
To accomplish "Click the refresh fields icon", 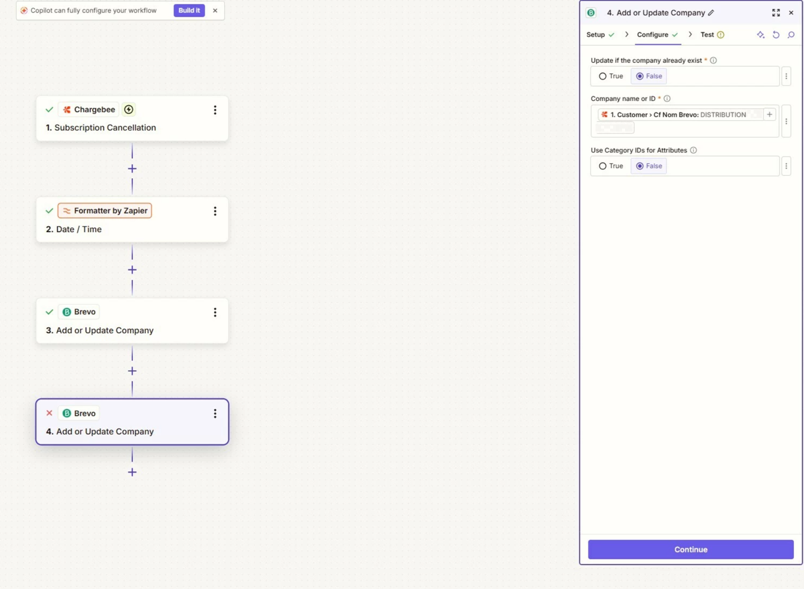I will [x=776, y=35].
